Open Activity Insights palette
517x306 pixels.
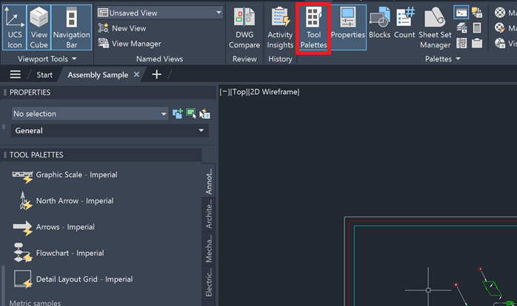tap(280, 27)
